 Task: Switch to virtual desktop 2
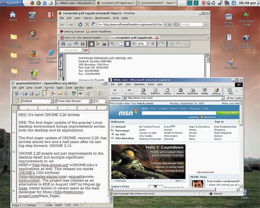point(196,3)
